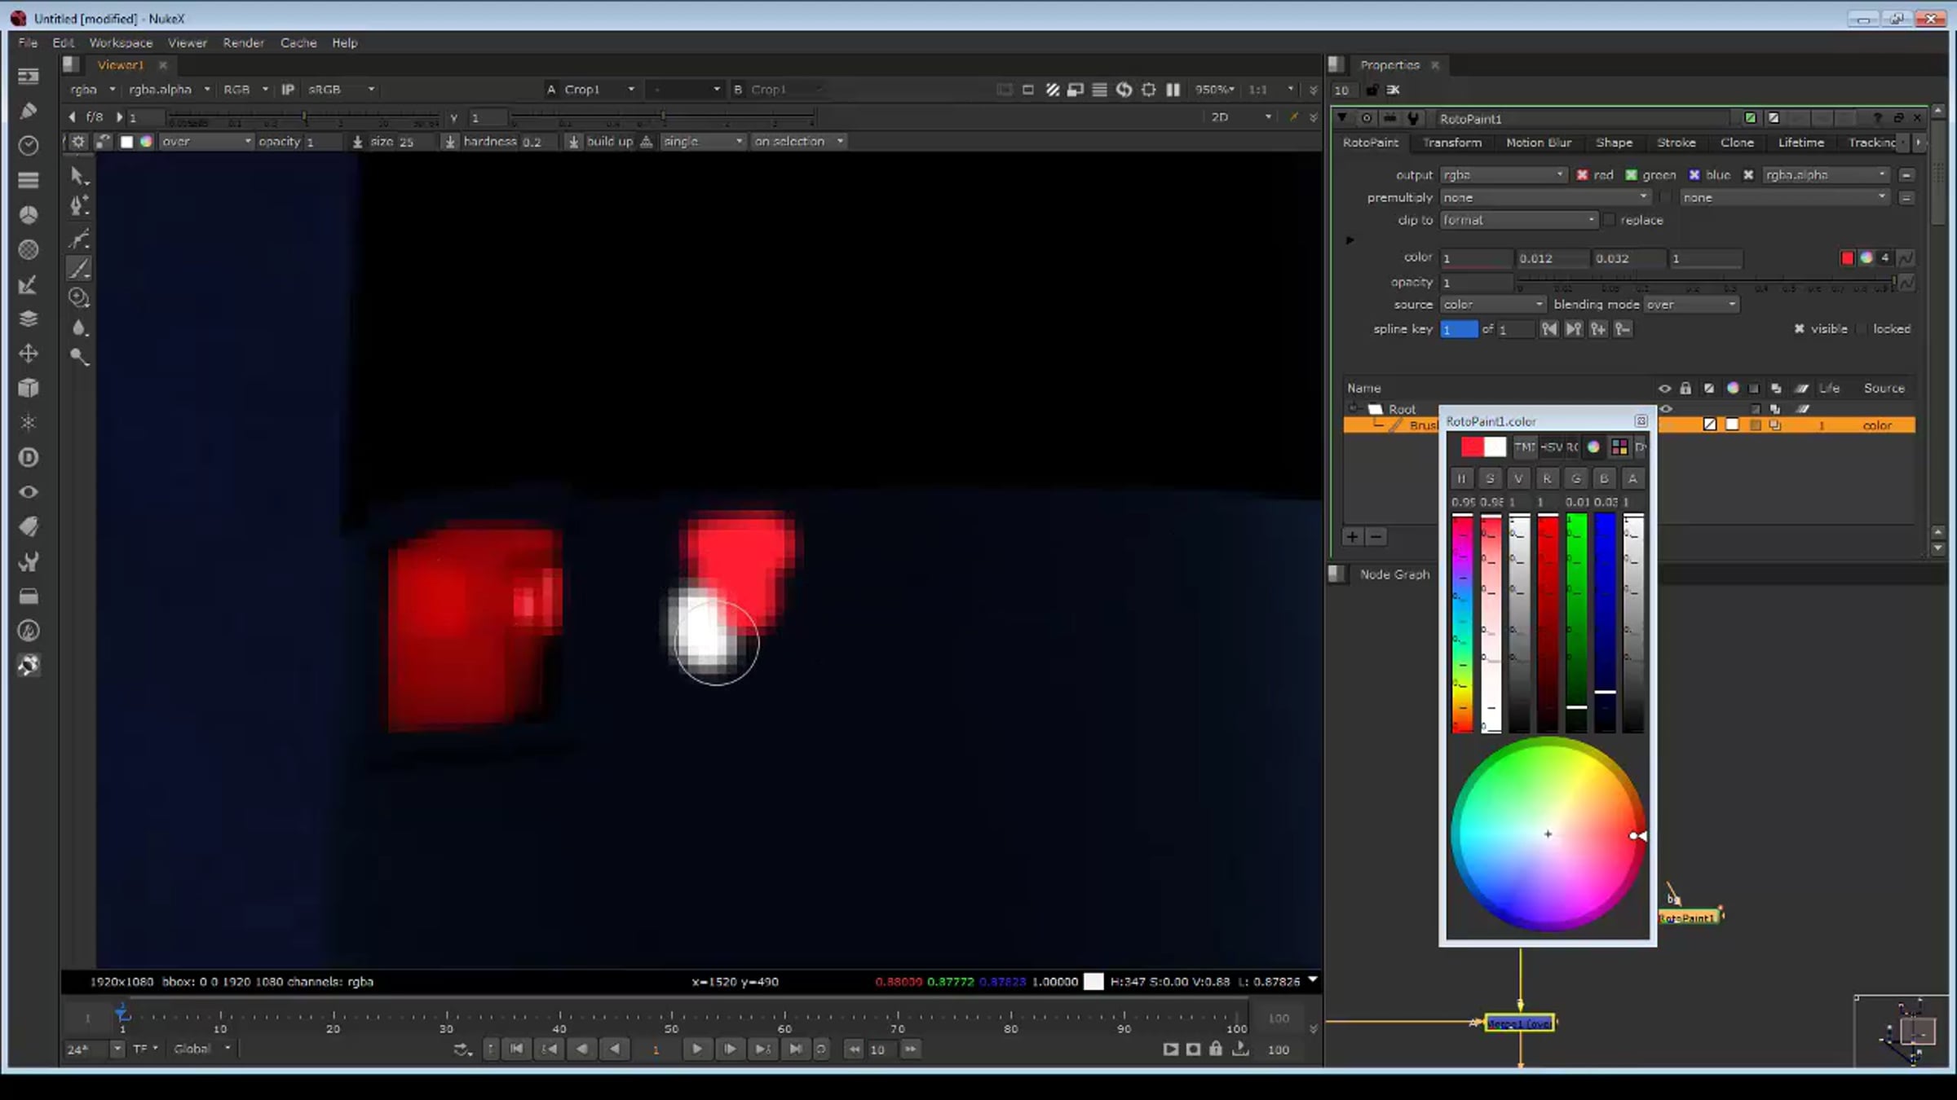Open the source color dropdown
1957x1100 pixels.
pos(1491,304)
